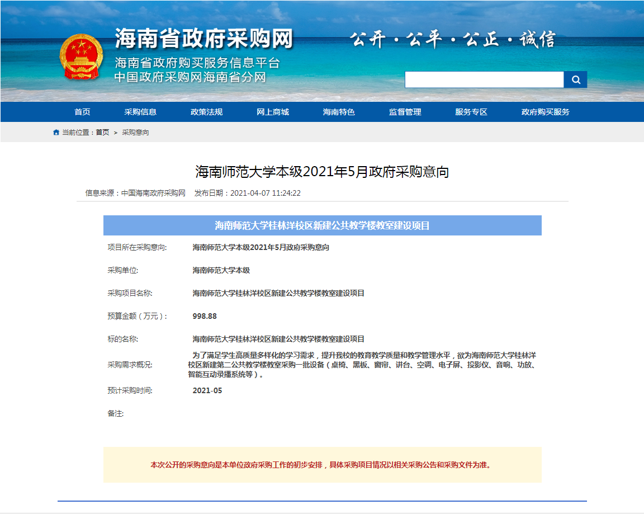This screenshot has width=644, height=514.
Task: Follow the 首页 breadcrumb link
Action: pyautogui.click(x=103, y=133)
